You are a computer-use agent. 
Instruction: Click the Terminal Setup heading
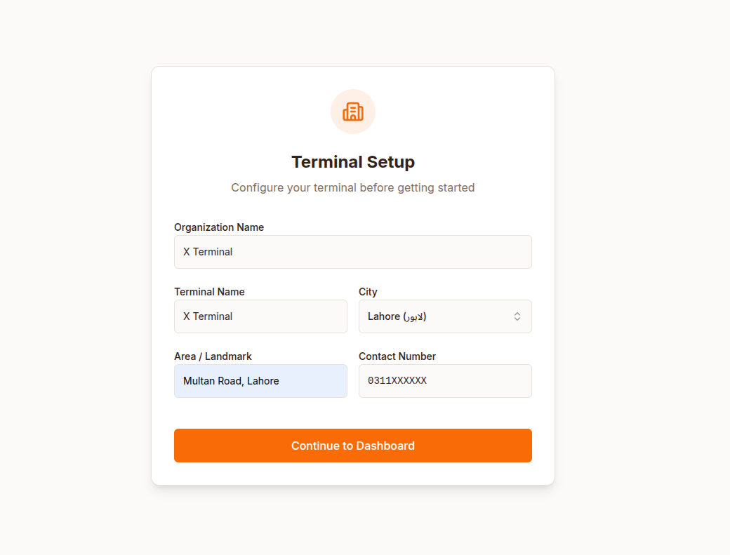tap(353, 162)
